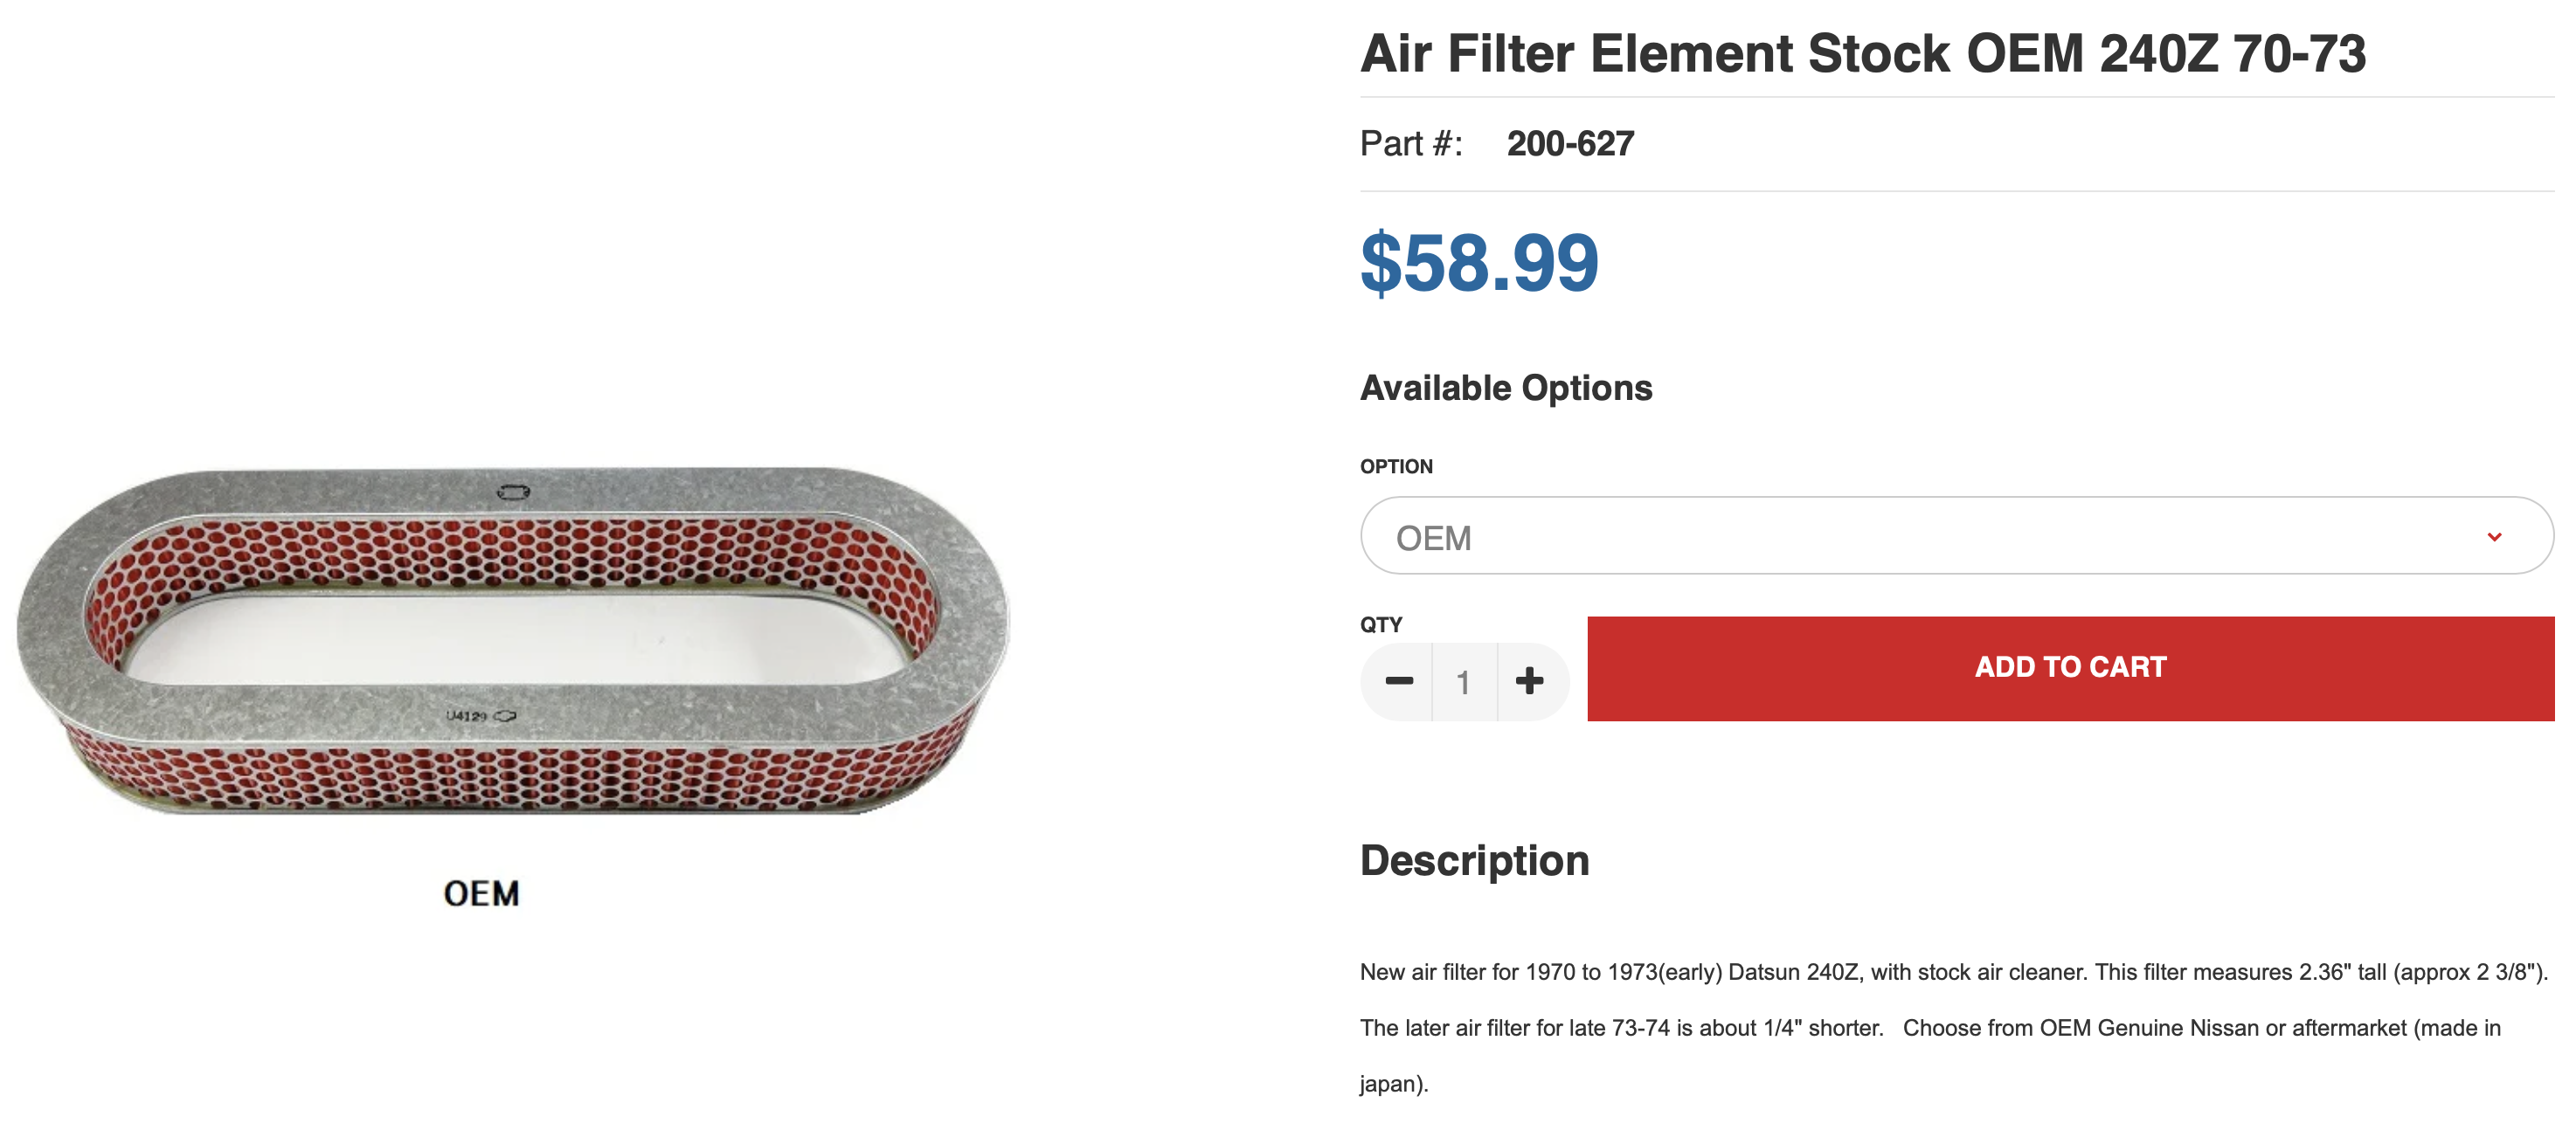The width and height of the screenshot is (2576, 1137).
Task: Click the first line of description text
Action: (1953, 972)
